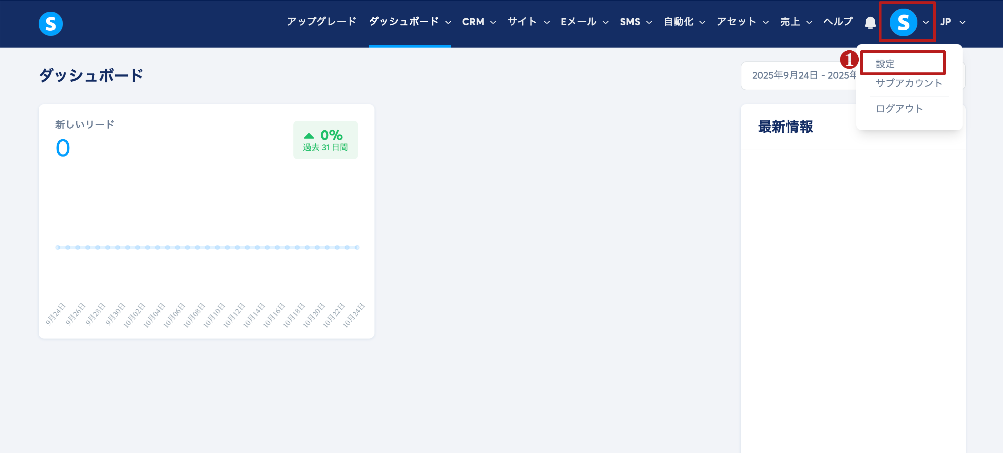Image resolution: width=1003 pixels, height=453 pixels.
Task: Click the Systeme S logo at top left
Action: [x=51, y=23]
